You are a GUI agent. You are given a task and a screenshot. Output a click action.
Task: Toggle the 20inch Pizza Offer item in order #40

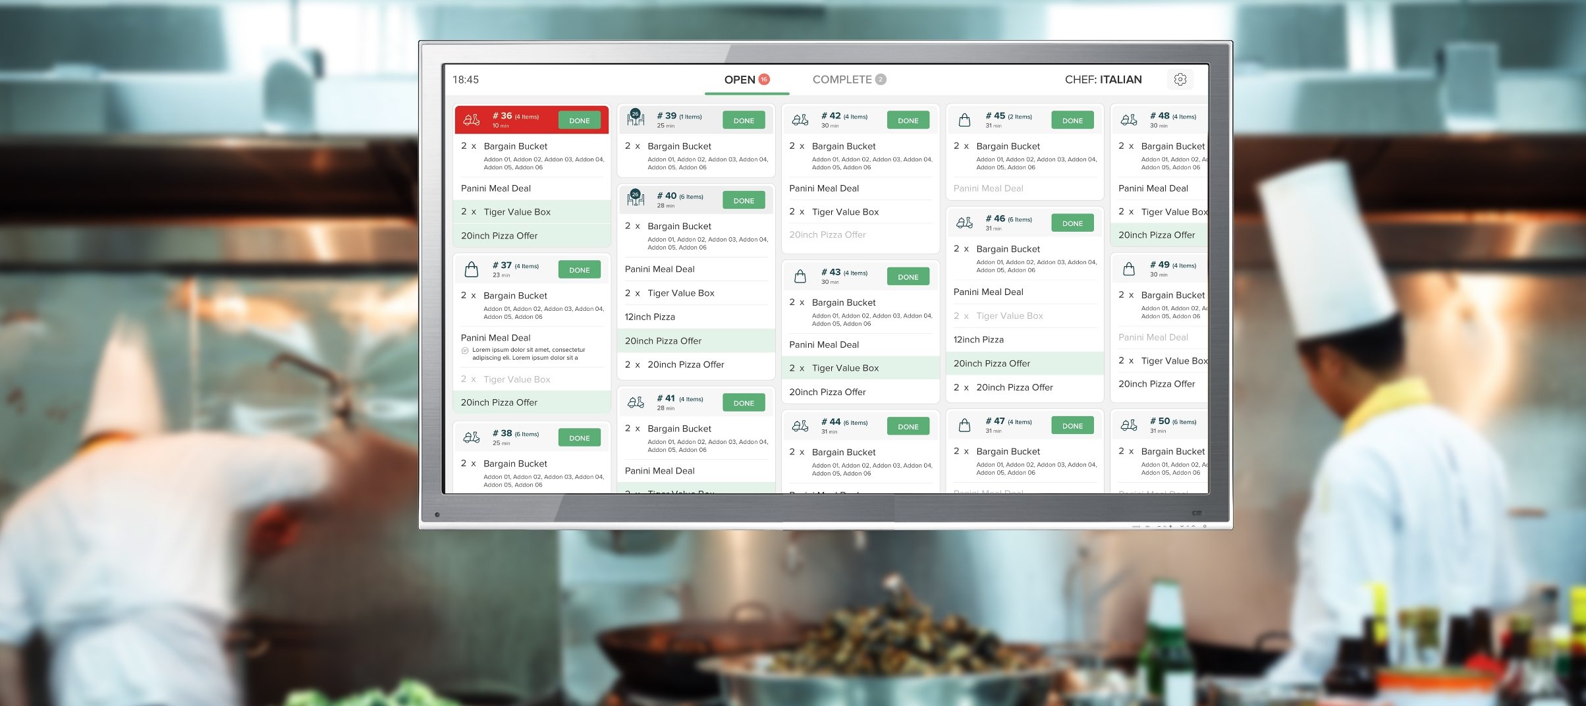coord(695,340)
